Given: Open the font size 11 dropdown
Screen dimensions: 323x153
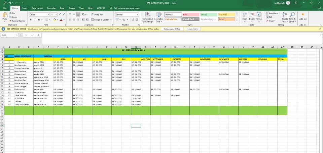Looking at the screenshot, I should click(56, 14).
